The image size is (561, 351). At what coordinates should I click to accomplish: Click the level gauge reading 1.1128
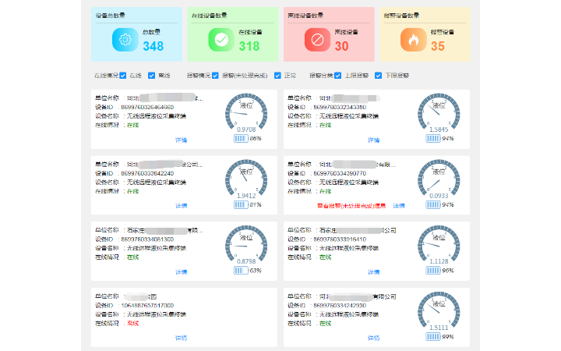click(439, 245)
